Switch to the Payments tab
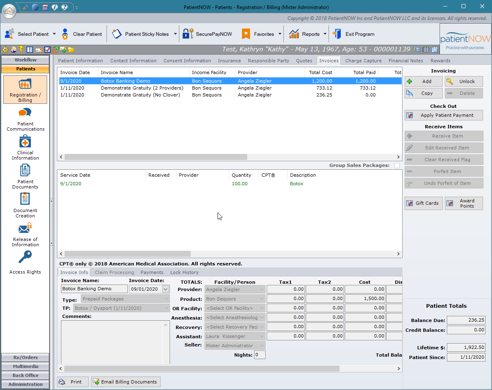The image size is (492, 390). [152, 272]
